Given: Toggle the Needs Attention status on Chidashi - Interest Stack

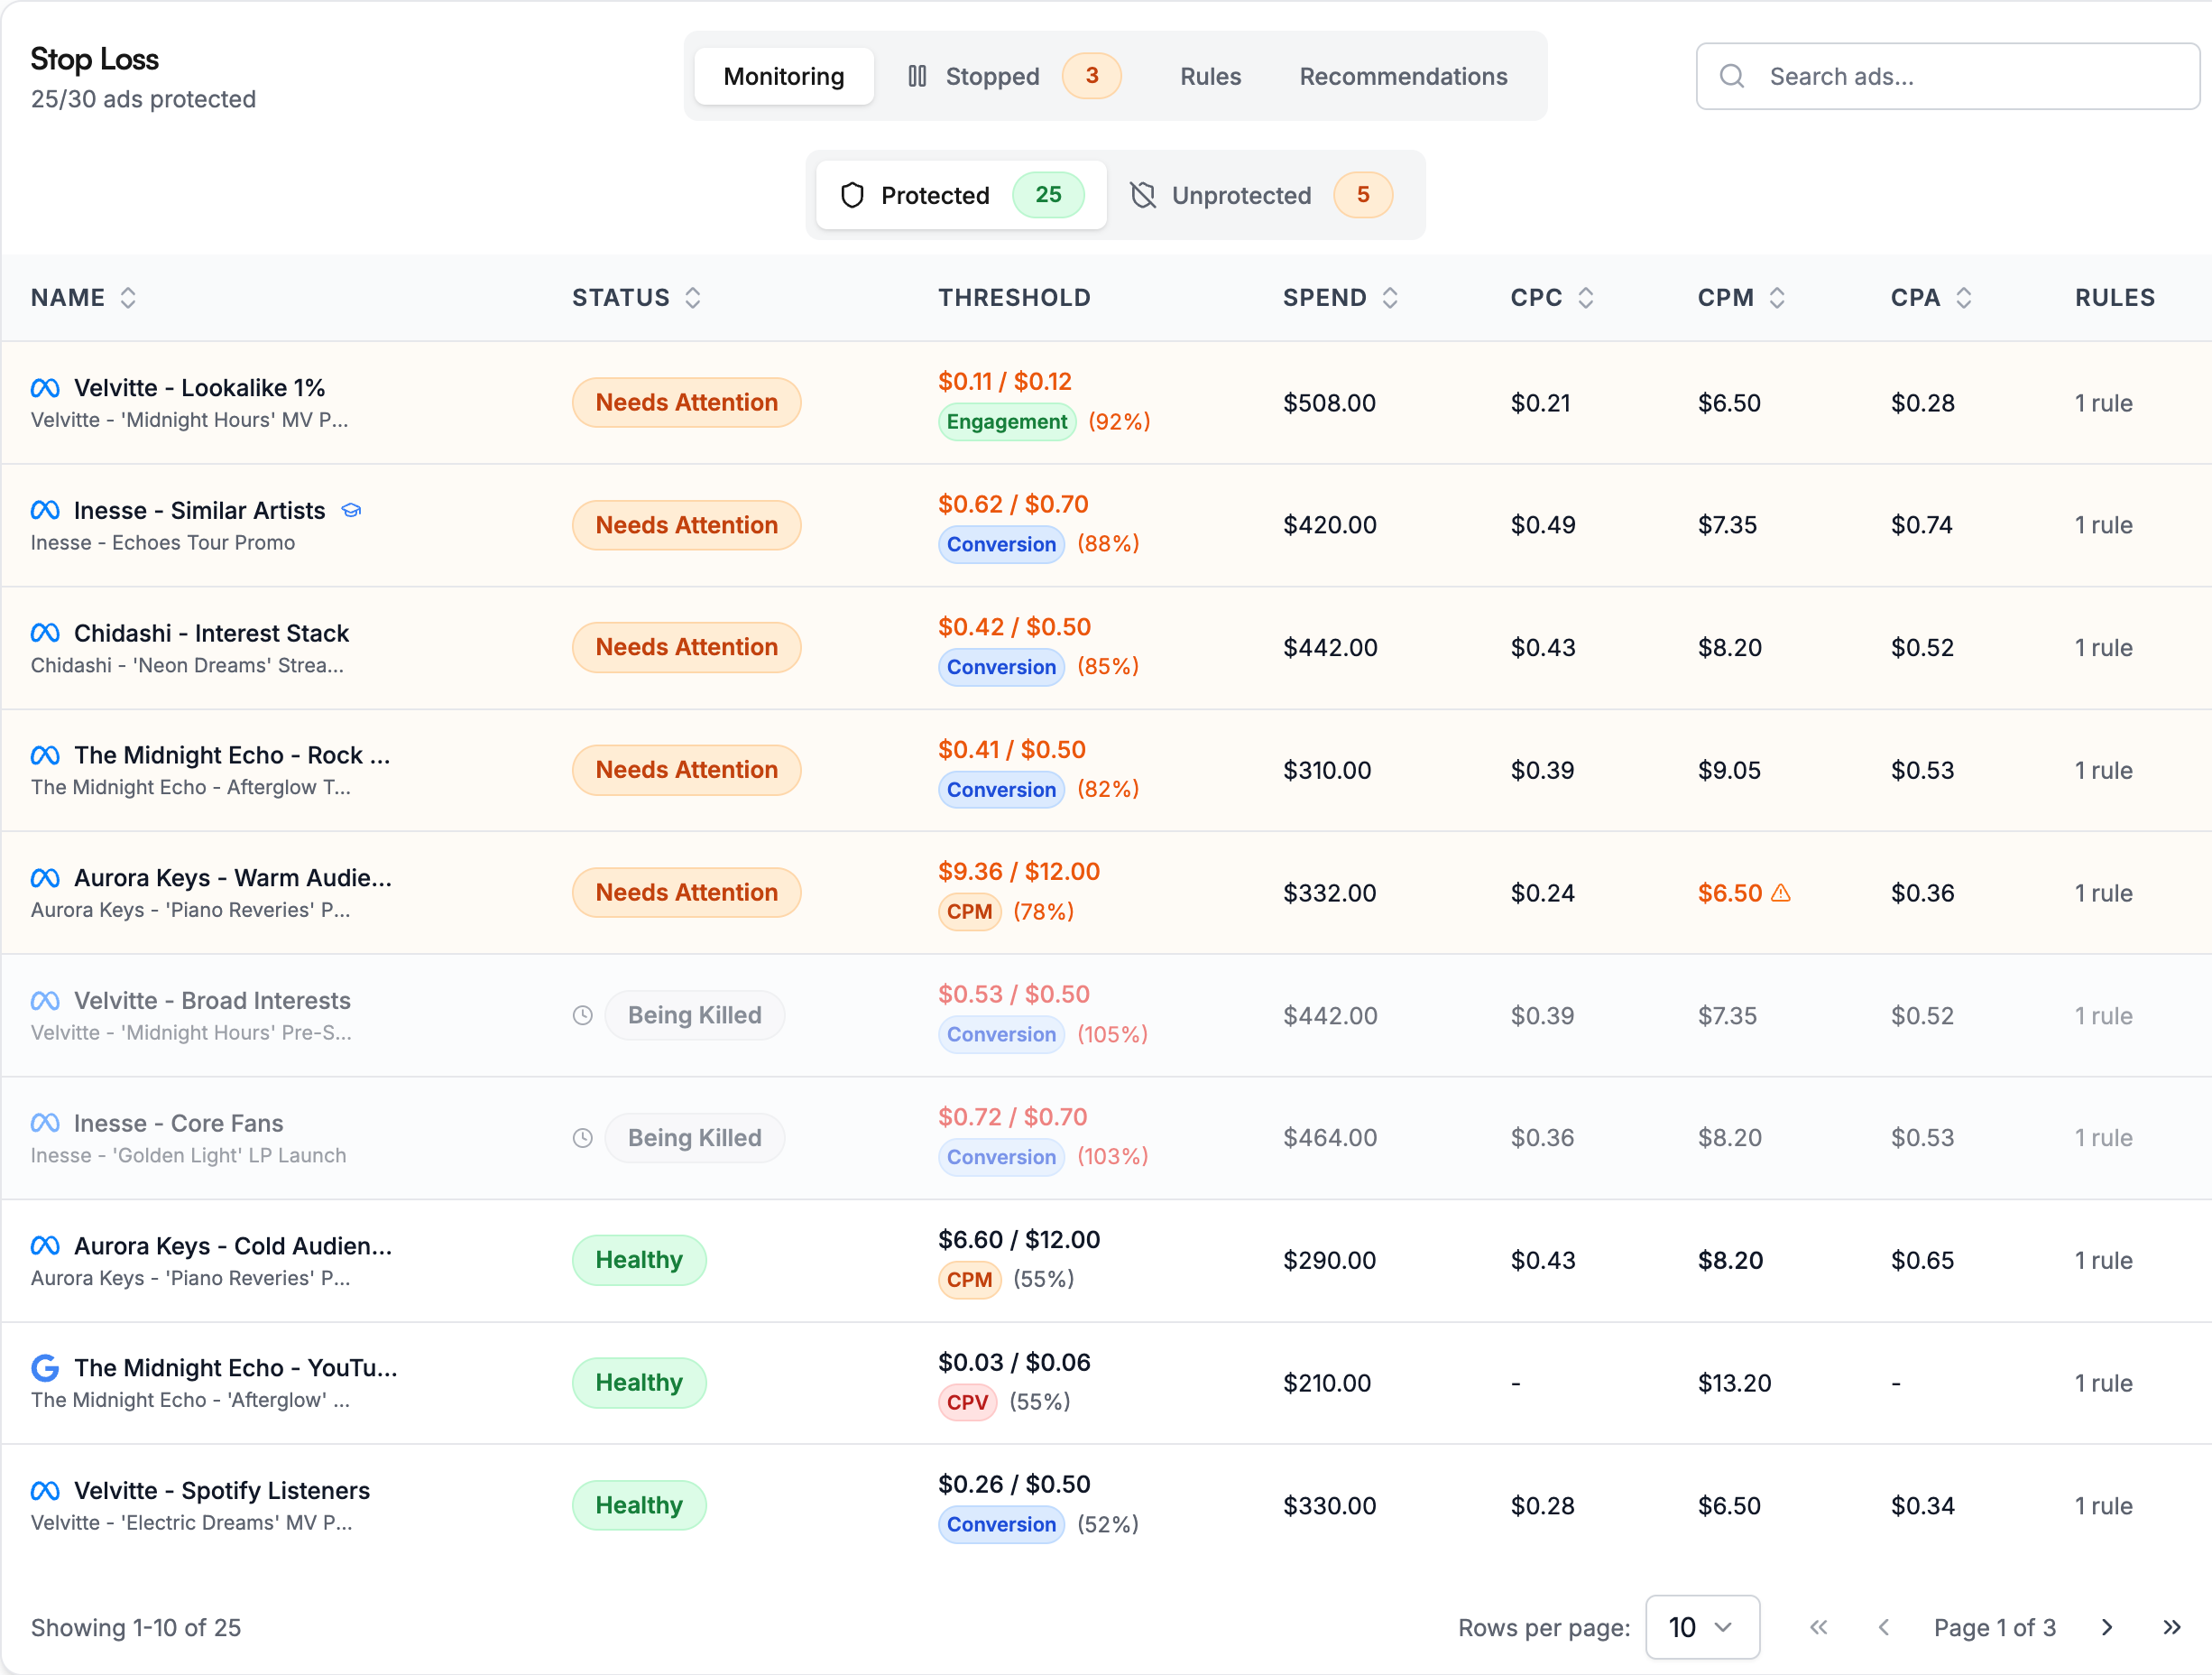Looking at the screenshot, I should (x=686, y=646).
